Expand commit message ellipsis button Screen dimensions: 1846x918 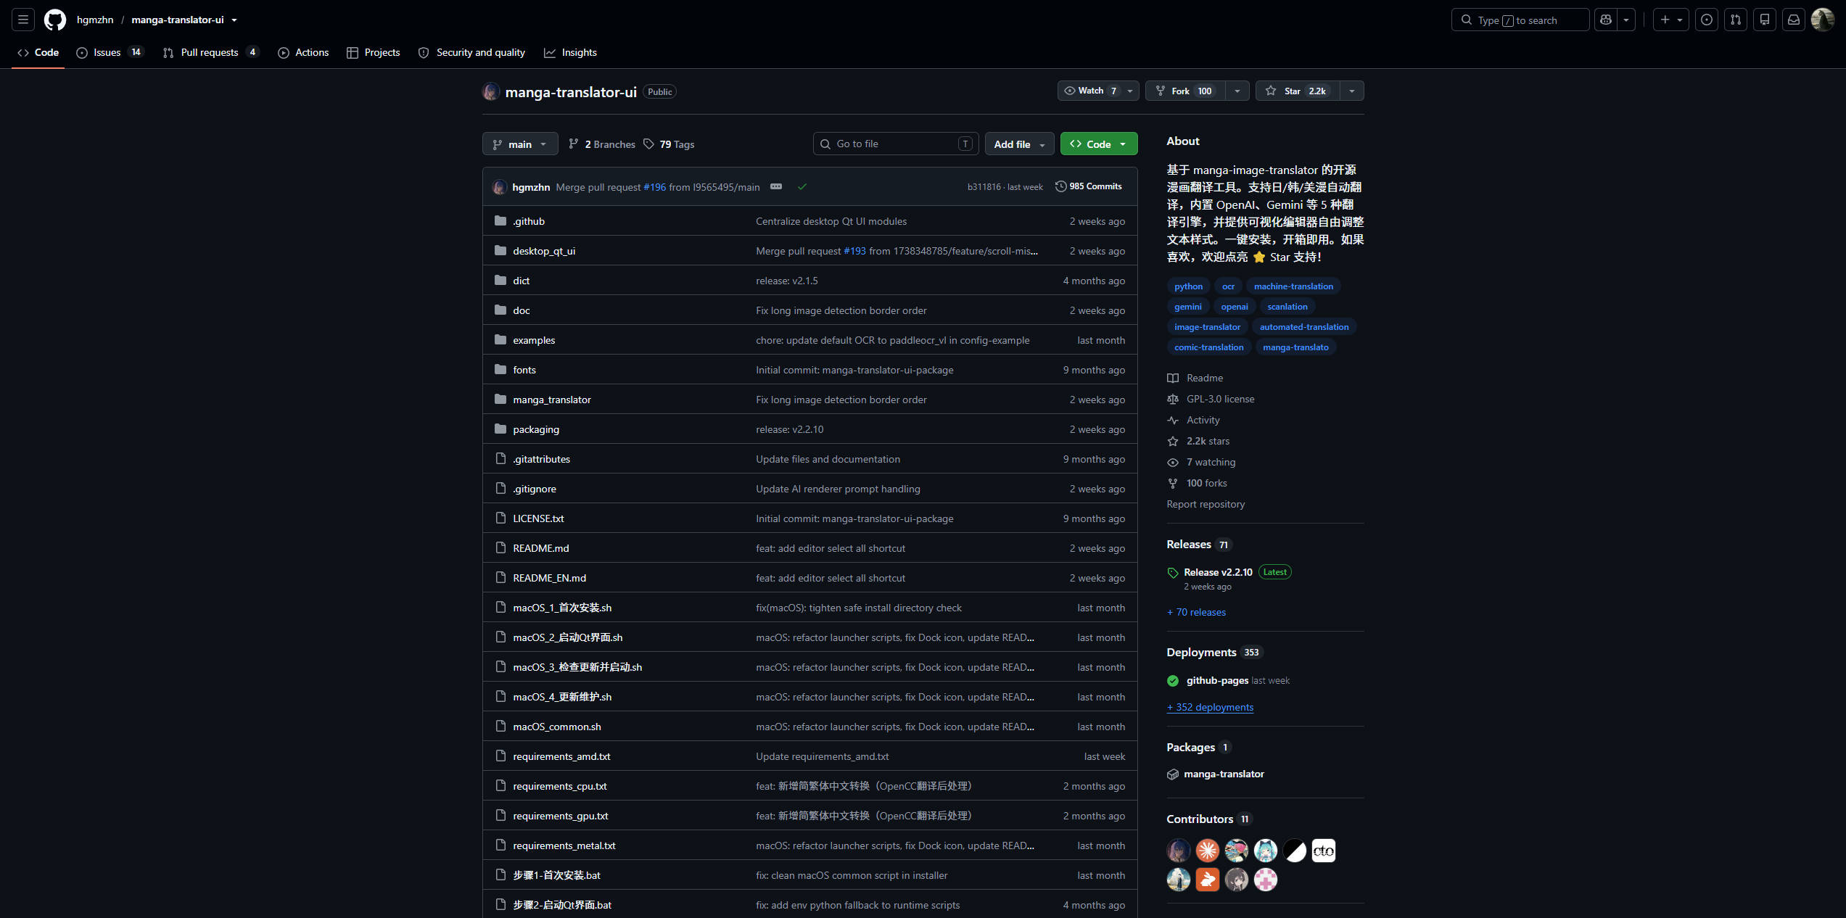click(x=776, y=186)
